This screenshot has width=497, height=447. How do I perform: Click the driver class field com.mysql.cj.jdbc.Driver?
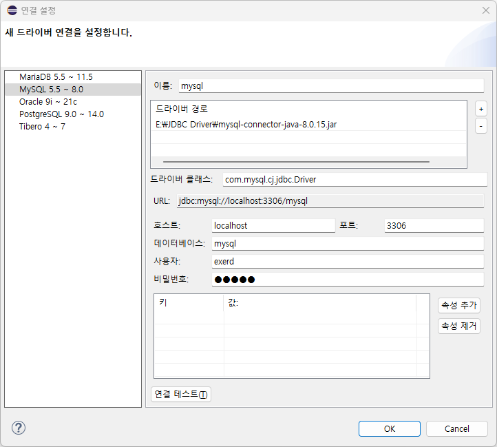click(355, 180)
